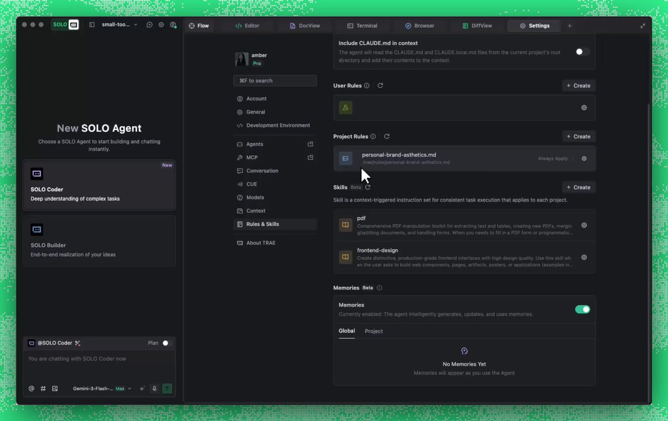Toggle the sidebar panel icon in title bar
This screenshot has height=421, width=668.
click(92, 25)
